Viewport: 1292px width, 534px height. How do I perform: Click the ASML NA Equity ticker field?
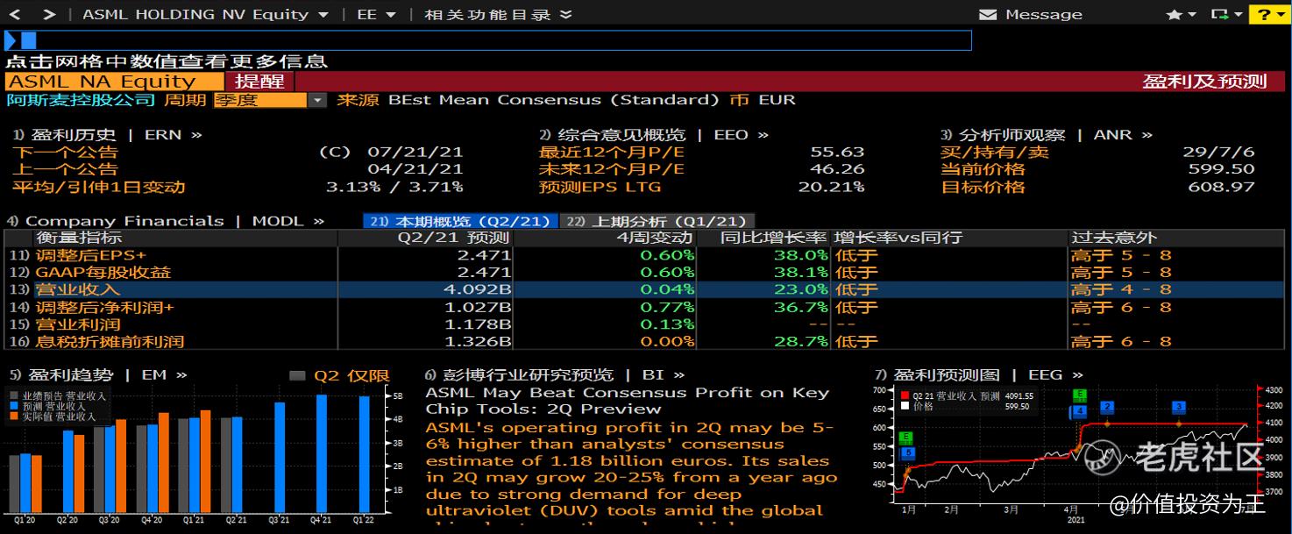tap(114, 82)
